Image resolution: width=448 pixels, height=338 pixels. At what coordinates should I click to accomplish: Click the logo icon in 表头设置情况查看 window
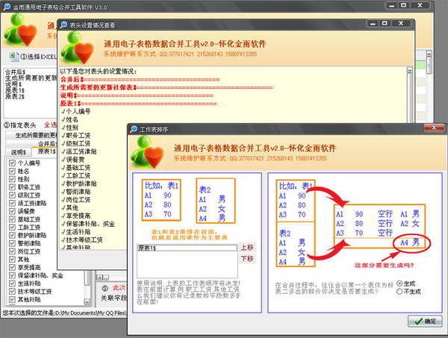point(80,46)
